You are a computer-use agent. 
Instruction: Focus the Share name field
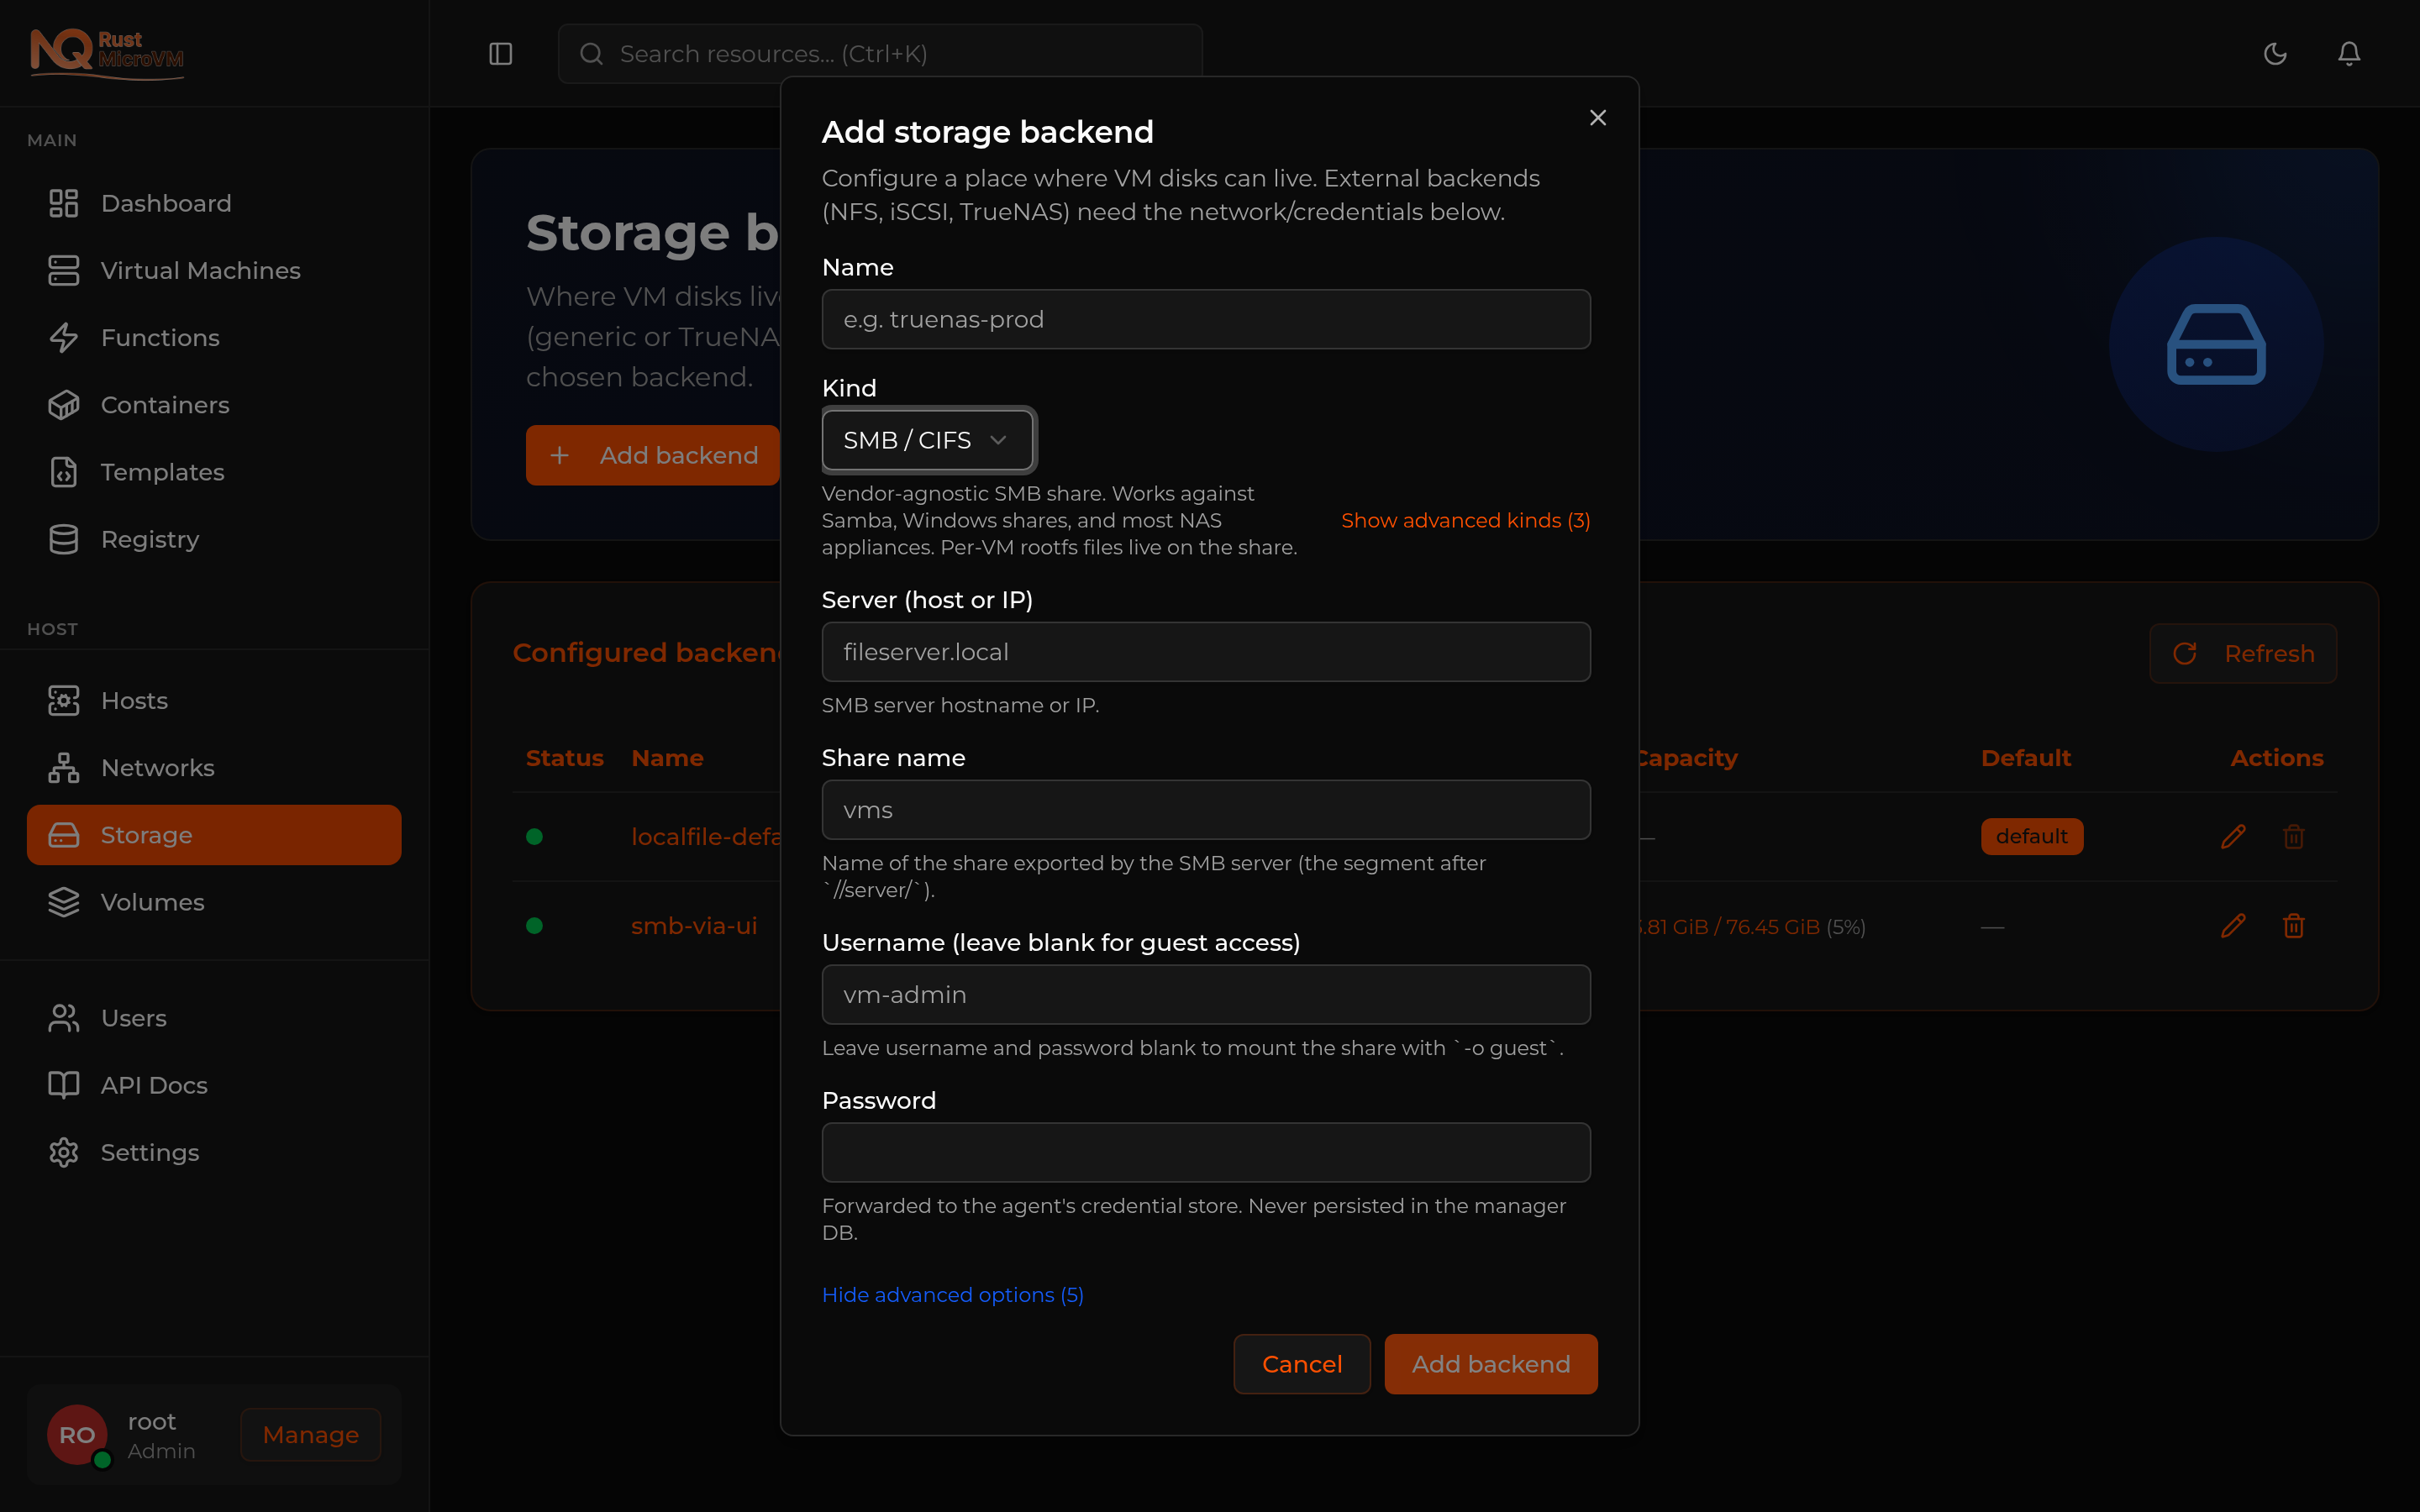click(x=1206, y=810)
